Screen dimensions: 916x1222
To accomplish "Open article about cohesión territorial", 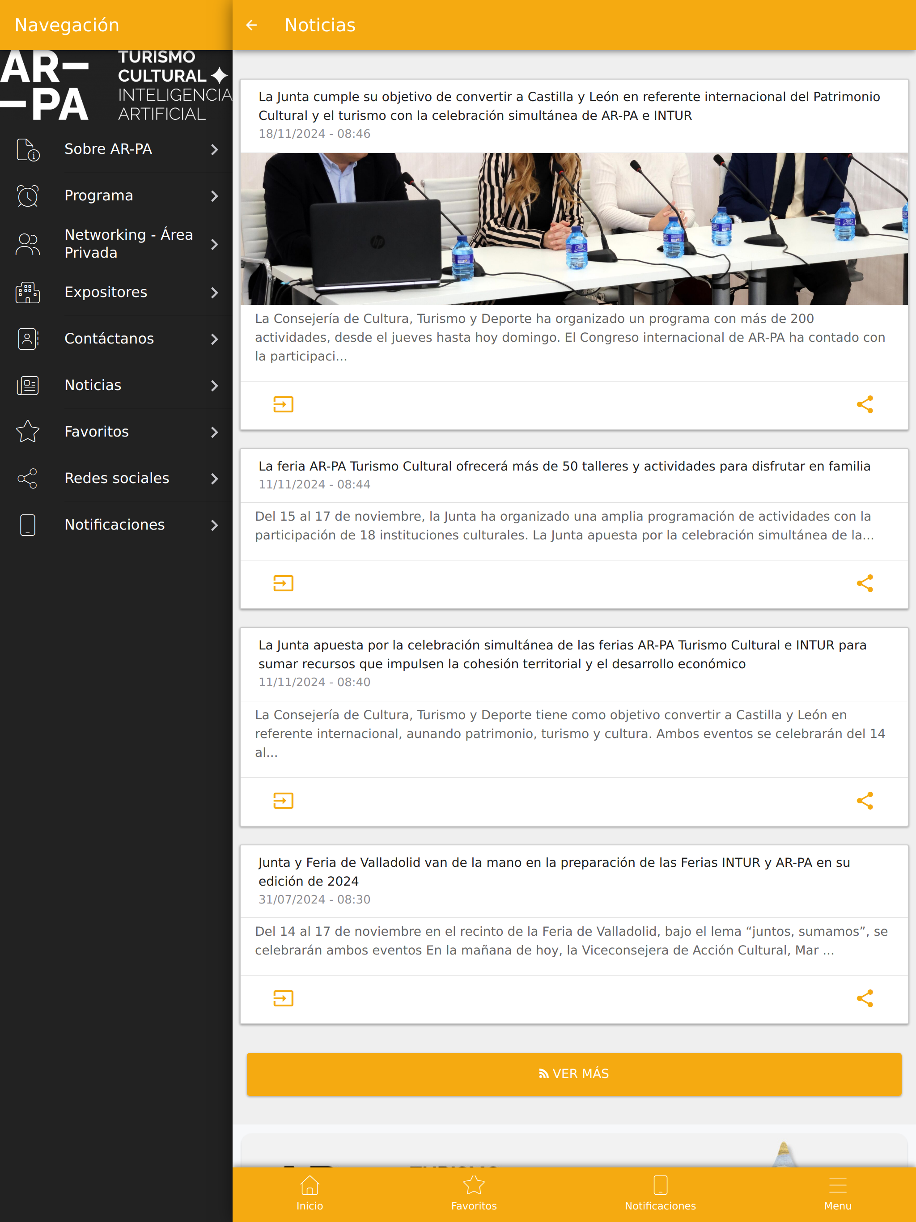I will tap(284, 801).
